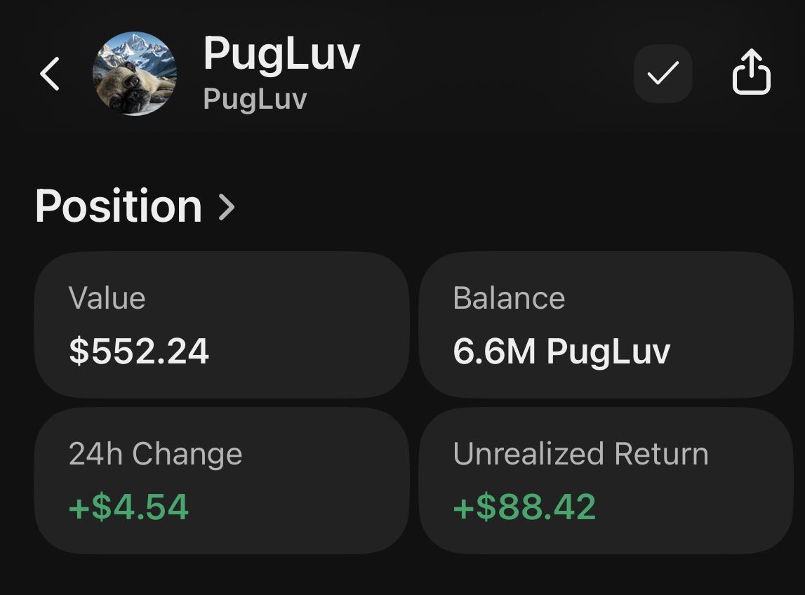Select the Unrealized Return label
Screen dimensions: 805x595
click(x=580, y=454)
